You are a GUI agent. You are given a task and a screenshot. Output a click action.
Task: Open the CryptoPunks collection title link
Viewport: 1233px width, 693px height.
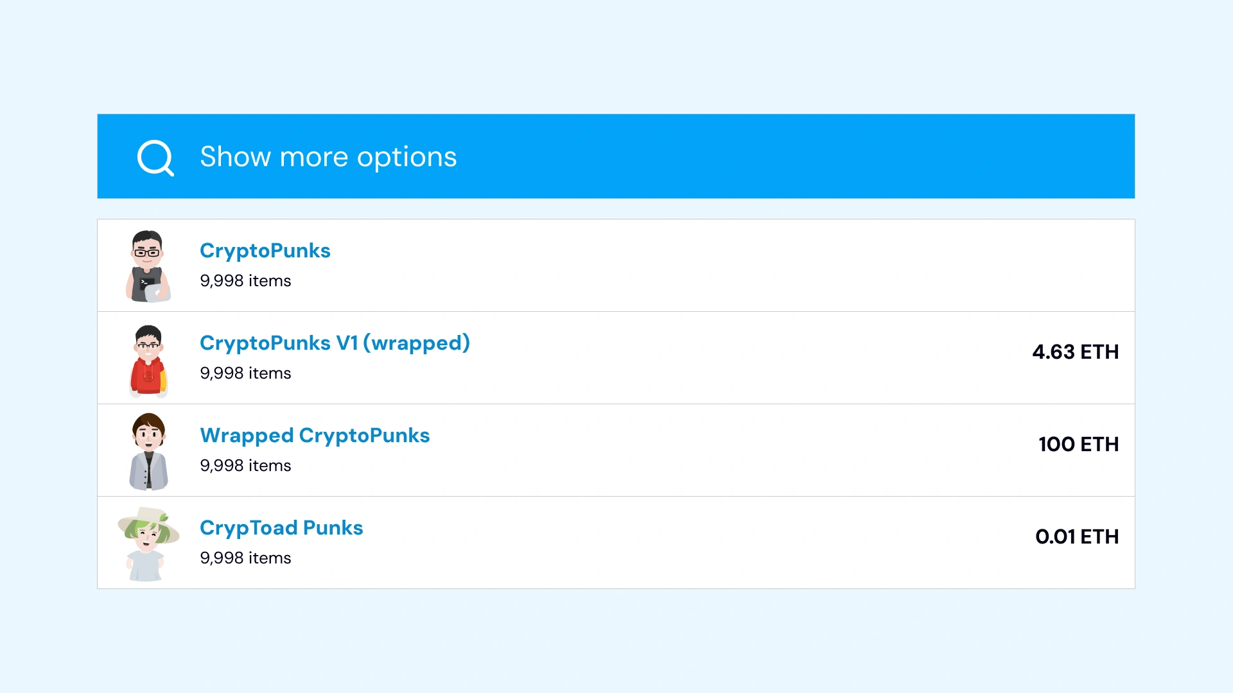[265, 251]
